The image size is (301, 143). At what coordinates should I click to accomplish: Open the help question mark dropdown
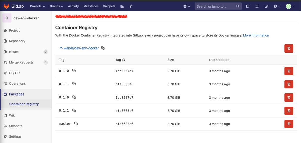[x=277, y=6]
